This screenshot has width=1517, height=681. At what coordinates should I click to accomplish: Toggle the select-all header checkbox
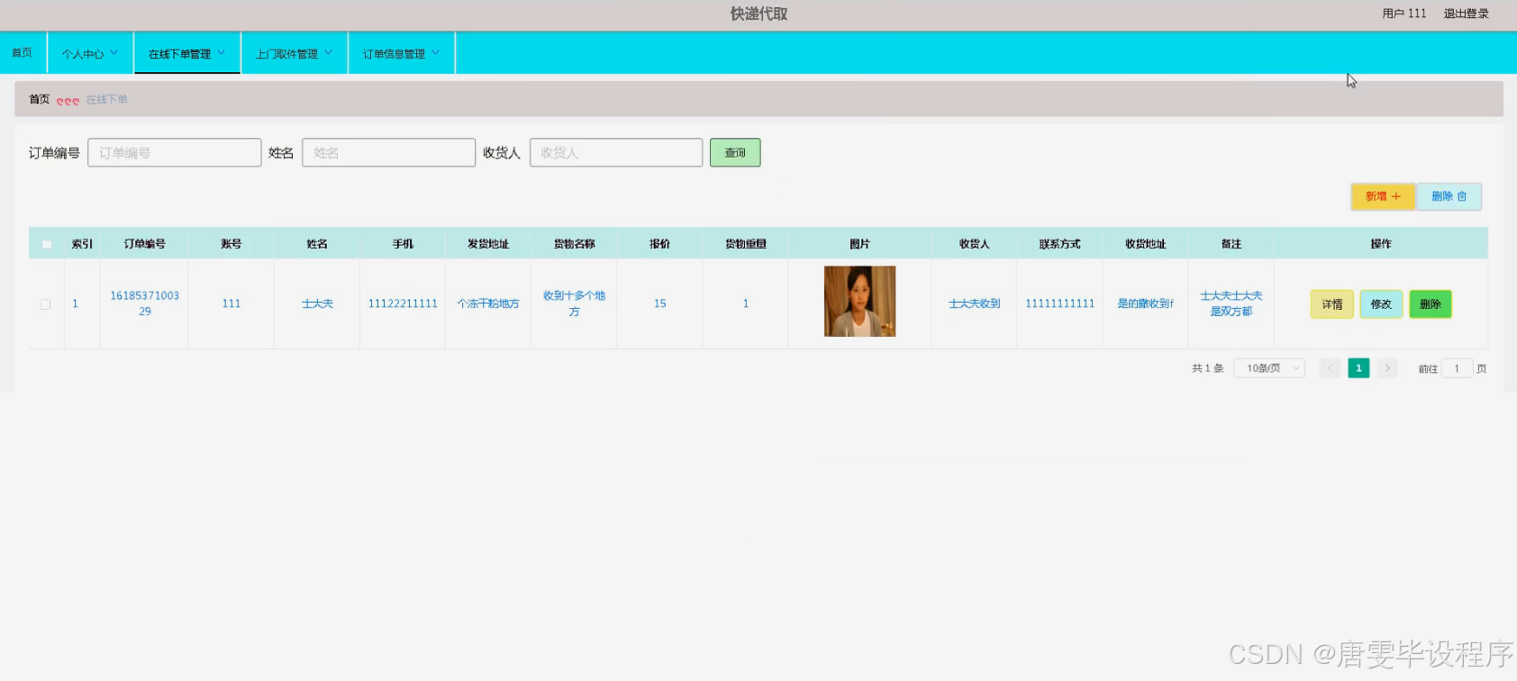click(x=47, y=244)
